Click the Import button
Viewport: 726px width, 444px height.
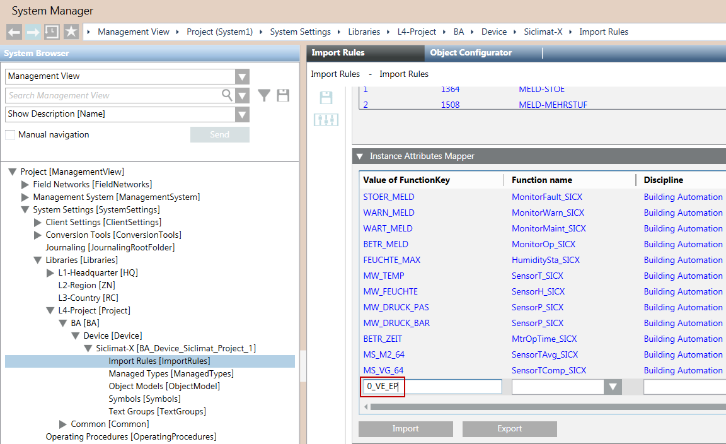[x=405, y=428]
